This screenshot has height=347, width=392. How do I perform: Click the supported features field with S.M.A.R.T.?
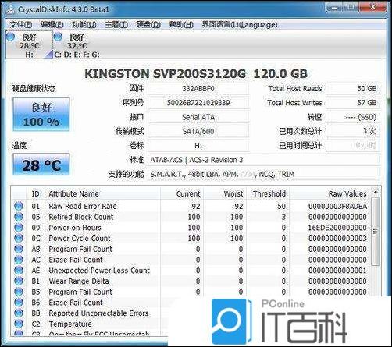point(263,174)
